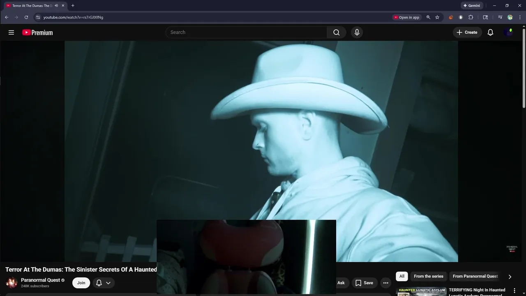This screenshot has width=526, height=296.
Task: Open the tab search side panel icon
Action: click(x=485, y=17)
